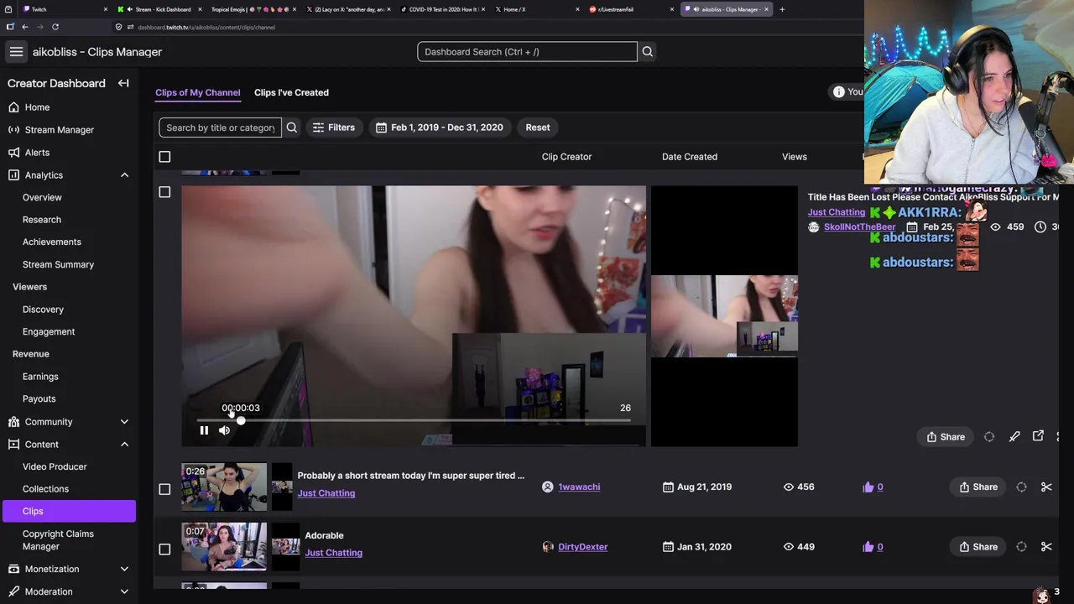Switch to Clips I've Created tab

click(x=291, y=92)
